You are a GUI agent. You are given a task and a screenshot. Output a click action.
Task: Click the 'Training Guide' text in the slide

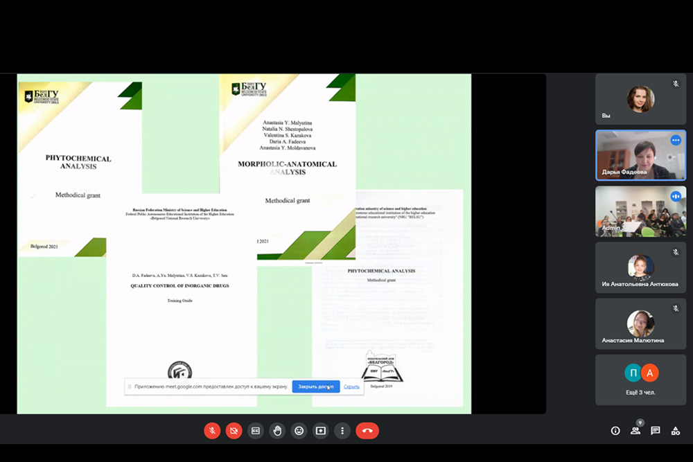179,301
